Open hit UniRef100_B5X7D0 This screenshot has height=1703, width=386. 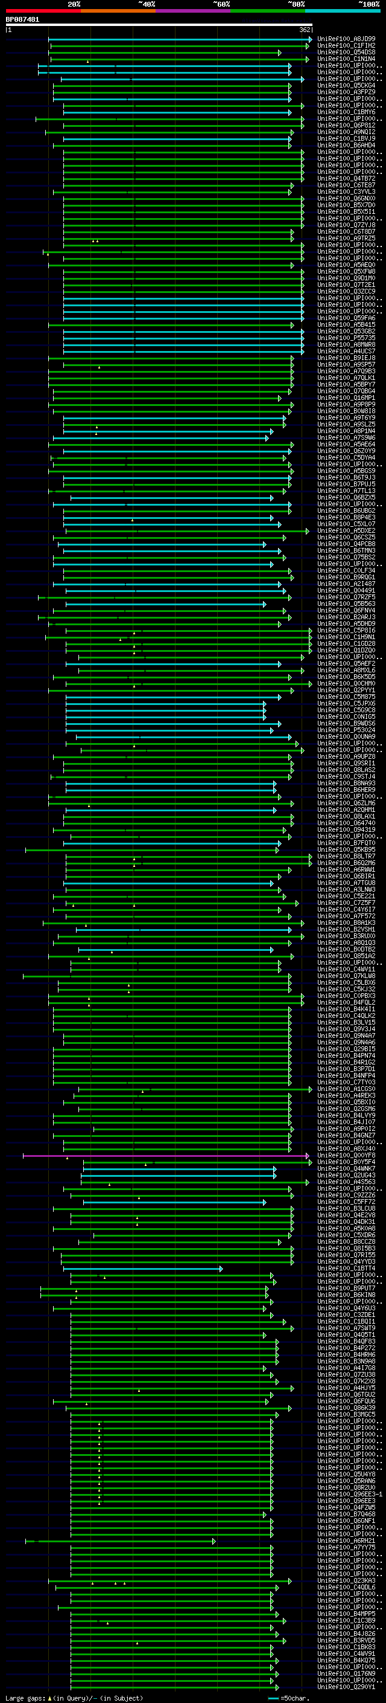[346, 205]
